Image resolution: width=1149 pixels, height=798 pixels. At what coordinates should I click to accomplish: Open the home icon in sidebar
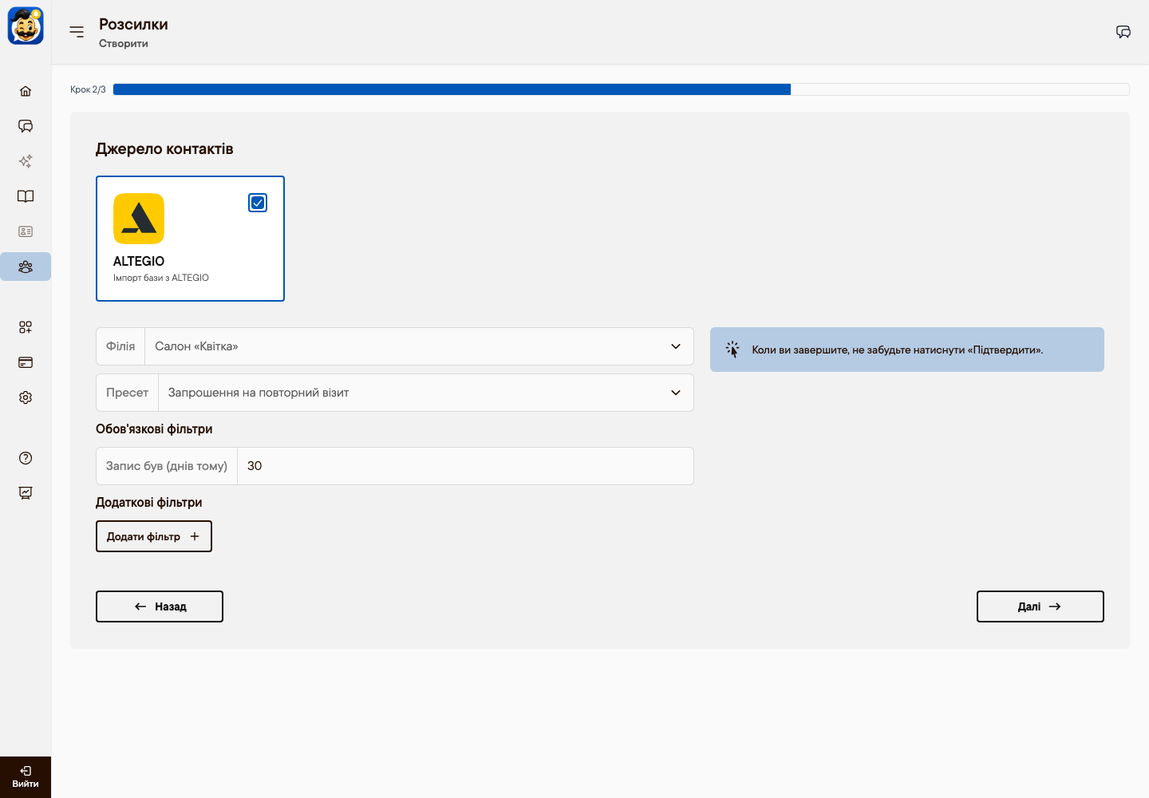point(26,91)
